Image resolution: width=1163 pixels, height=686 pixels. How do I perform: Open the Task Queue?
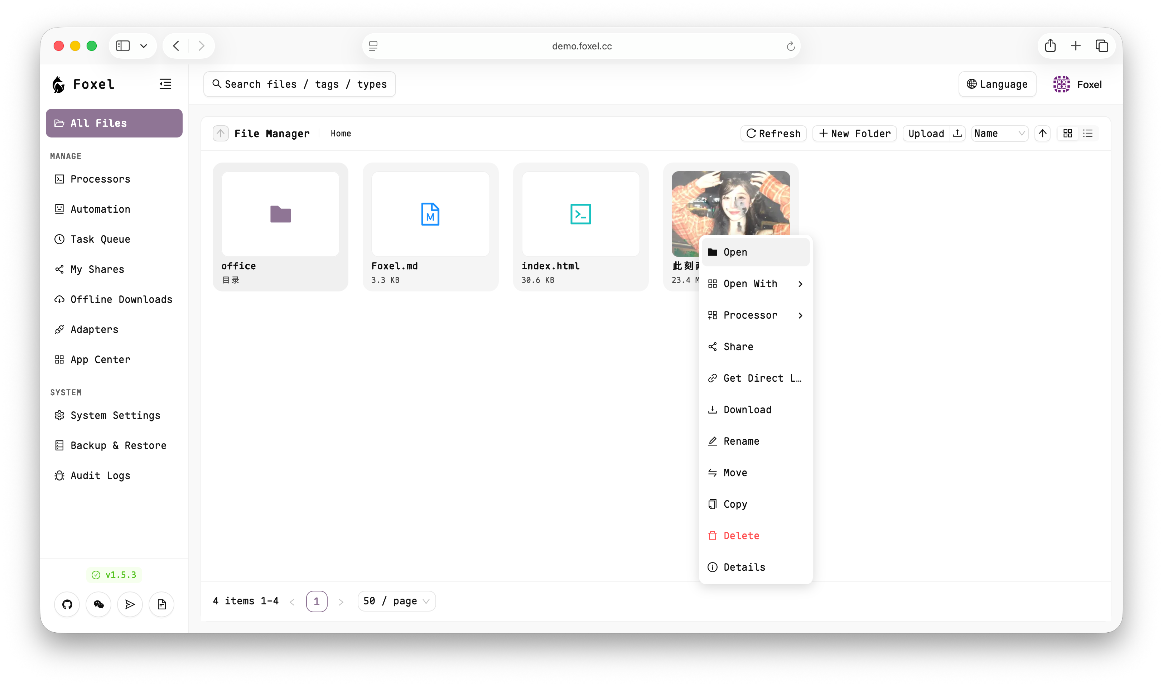tap(100, 239)
